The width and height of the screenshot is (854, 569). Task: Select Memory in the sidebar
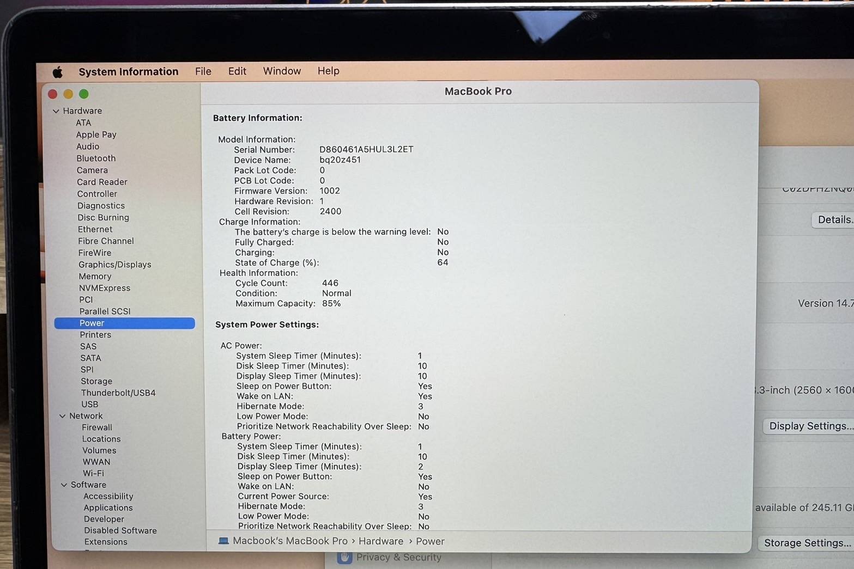click(95, 277)
